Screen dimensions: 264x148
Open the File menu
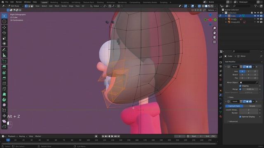[7, 2]
